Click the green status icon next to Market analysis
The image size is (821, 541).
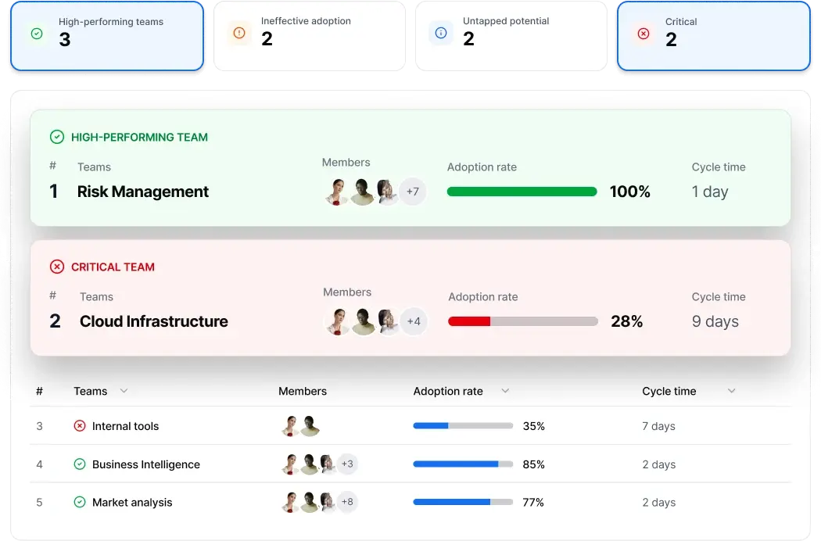[78, 503]
